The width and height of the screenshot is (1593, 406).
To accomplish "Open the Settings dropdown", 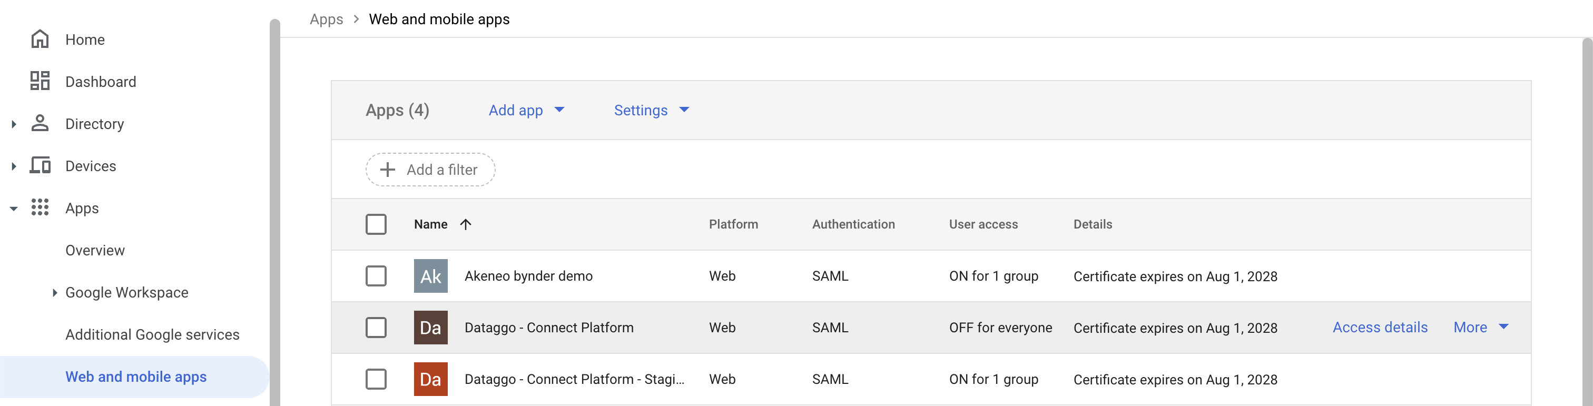I will (651, 110).
